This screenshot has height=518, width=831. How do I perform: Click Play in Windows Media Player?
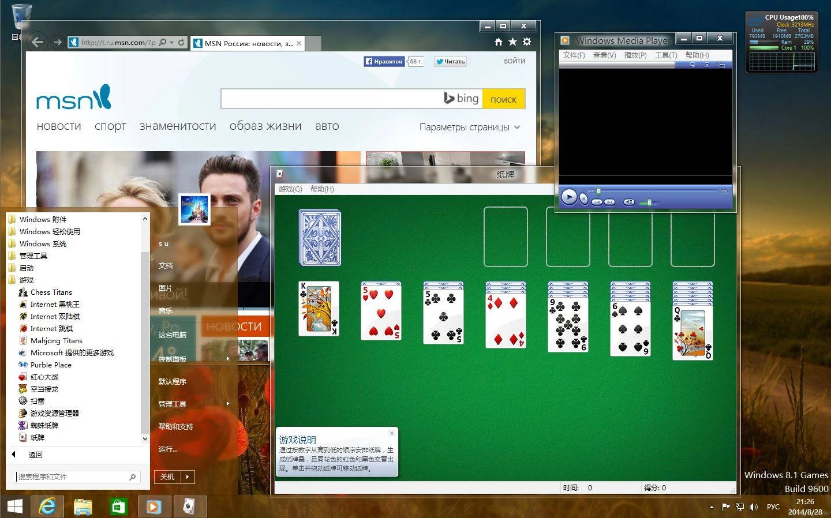coord(569,197)
